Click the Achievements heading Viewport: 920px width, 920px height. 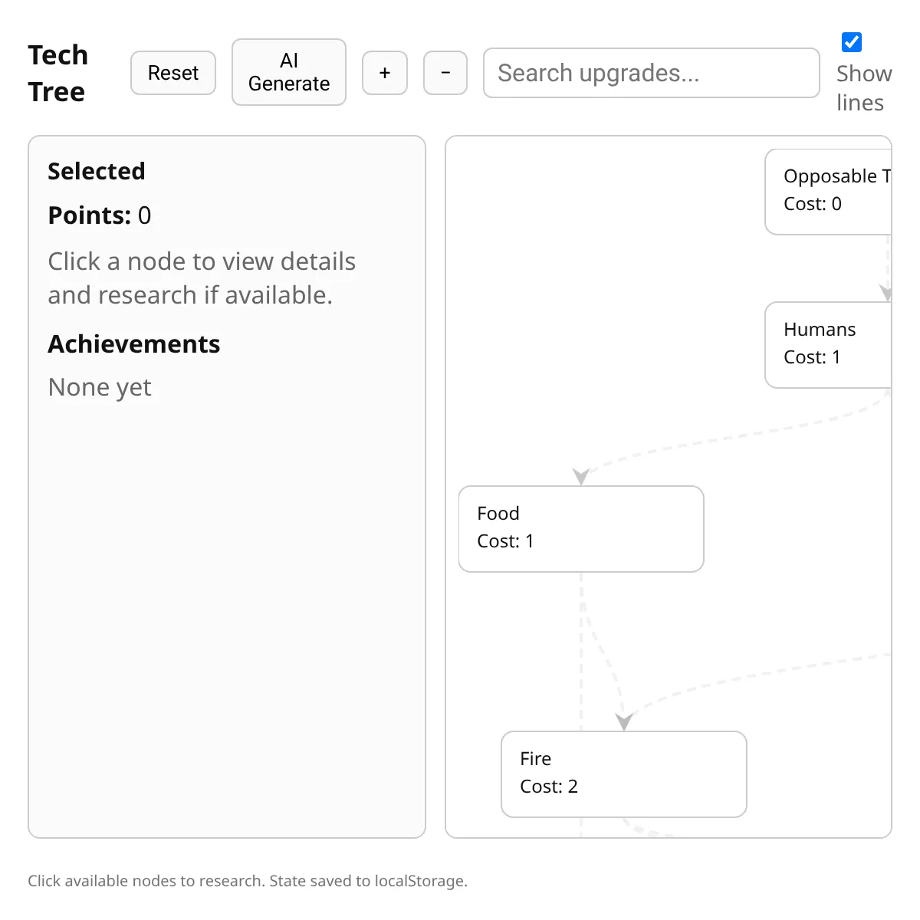(134, 344)
